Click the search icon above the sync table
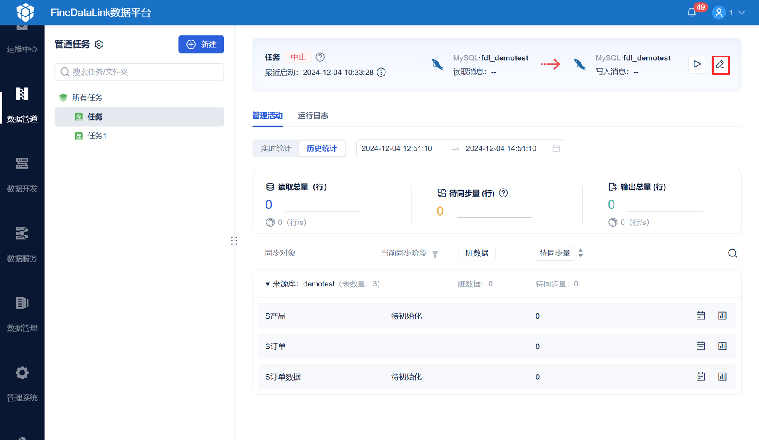This screenshot has height=440, width=759. pos(732,253)
